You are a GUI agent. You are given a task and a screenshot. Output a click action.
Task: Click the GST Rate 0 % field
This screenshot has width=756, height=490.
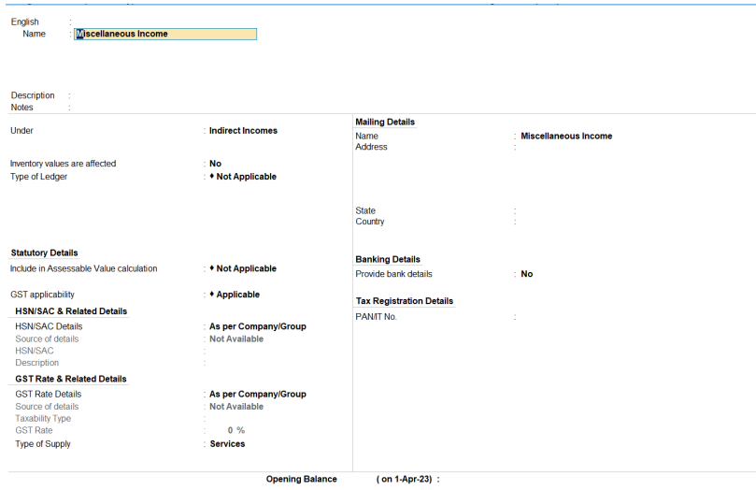(x=235, y=430)
